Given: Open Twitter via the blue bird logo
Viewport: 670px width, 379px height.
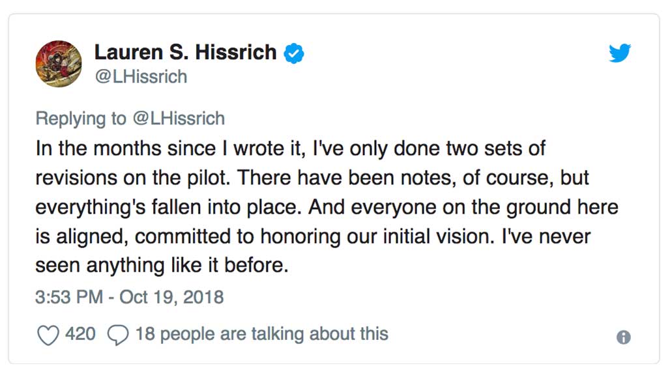Looking at the screenshot, I should [620, 53].
